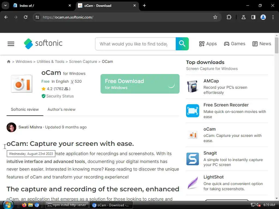Select the 'Softonic review' tab
The width and height of the screenshot is (279, 209).
[25, 109]
